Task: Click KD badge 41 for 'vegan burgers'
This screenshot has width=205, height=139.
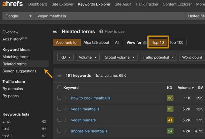Action: (x=170, y=120)
